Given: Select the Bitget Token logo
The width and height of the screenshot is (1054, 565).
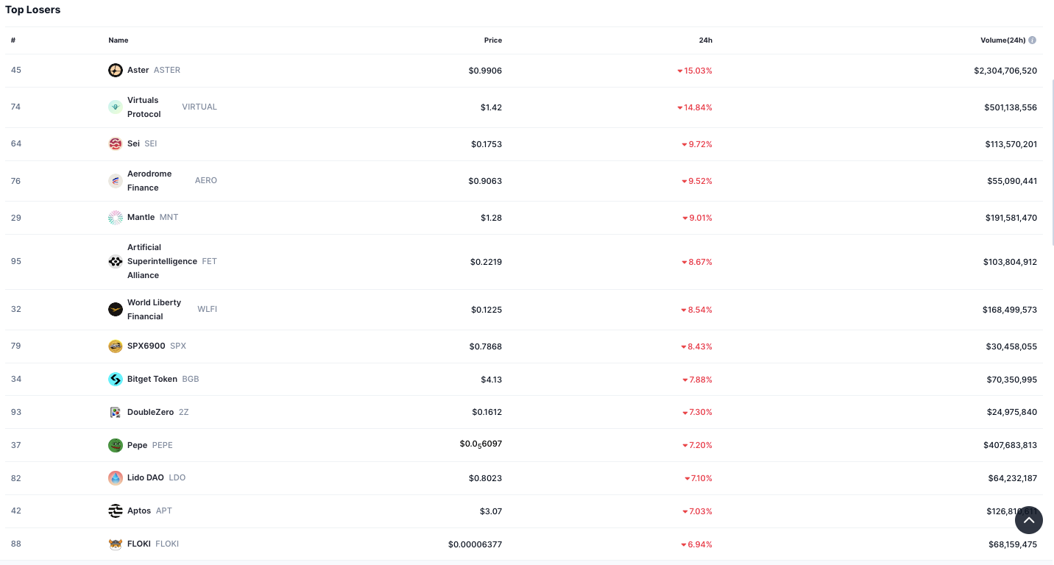Looking at the screenshot, I should pos(115,379).
